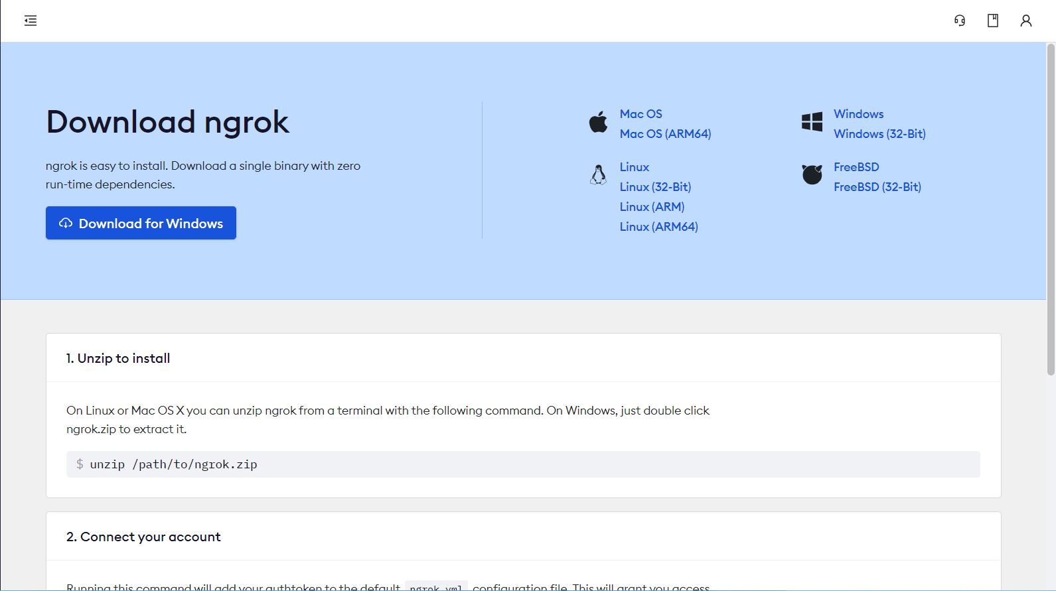
Task: Choose the Linux download link
Action: click(x=635, y=167)
